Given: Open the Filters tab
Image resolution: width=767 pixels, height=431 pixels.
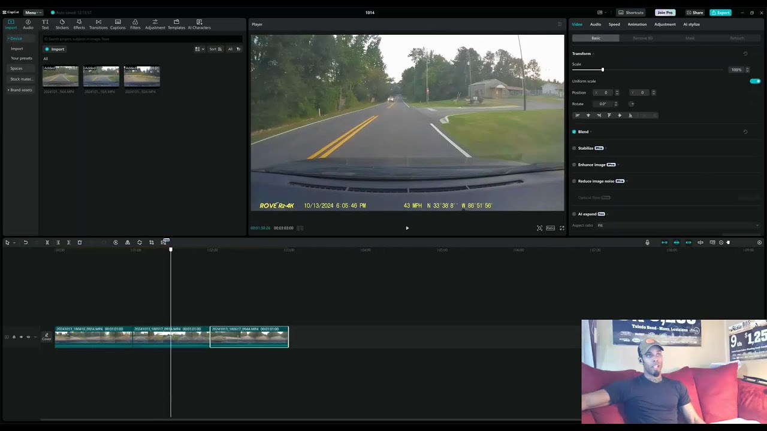Looking at the screenshot, I should (x=135, y=24).
